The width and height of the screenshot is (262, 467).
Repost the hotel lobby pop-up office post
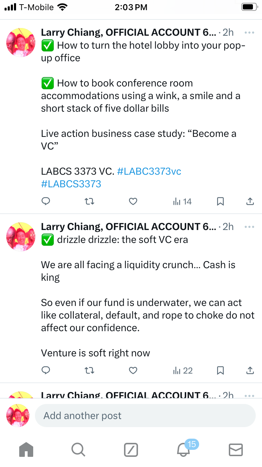89,201
